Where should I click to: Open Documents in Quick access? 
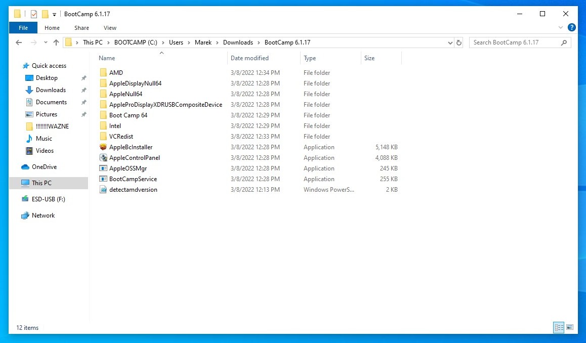click(51, 102)
